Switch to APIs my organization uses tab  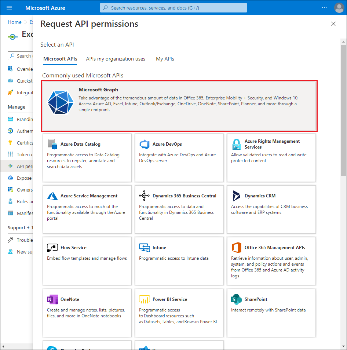[116, 59]
